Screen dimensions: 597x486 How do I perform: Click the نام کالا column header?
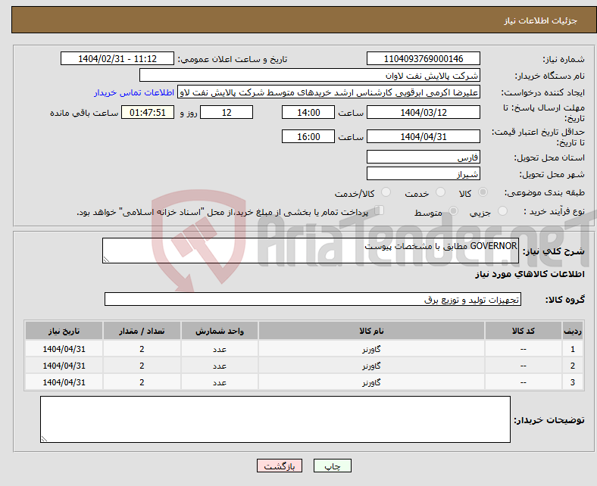click(x=371, y=331)
